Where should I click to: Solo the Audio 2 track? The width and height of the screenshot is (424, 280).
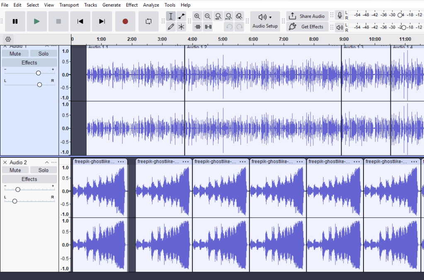pyautogui.click(x=43, y=170)
